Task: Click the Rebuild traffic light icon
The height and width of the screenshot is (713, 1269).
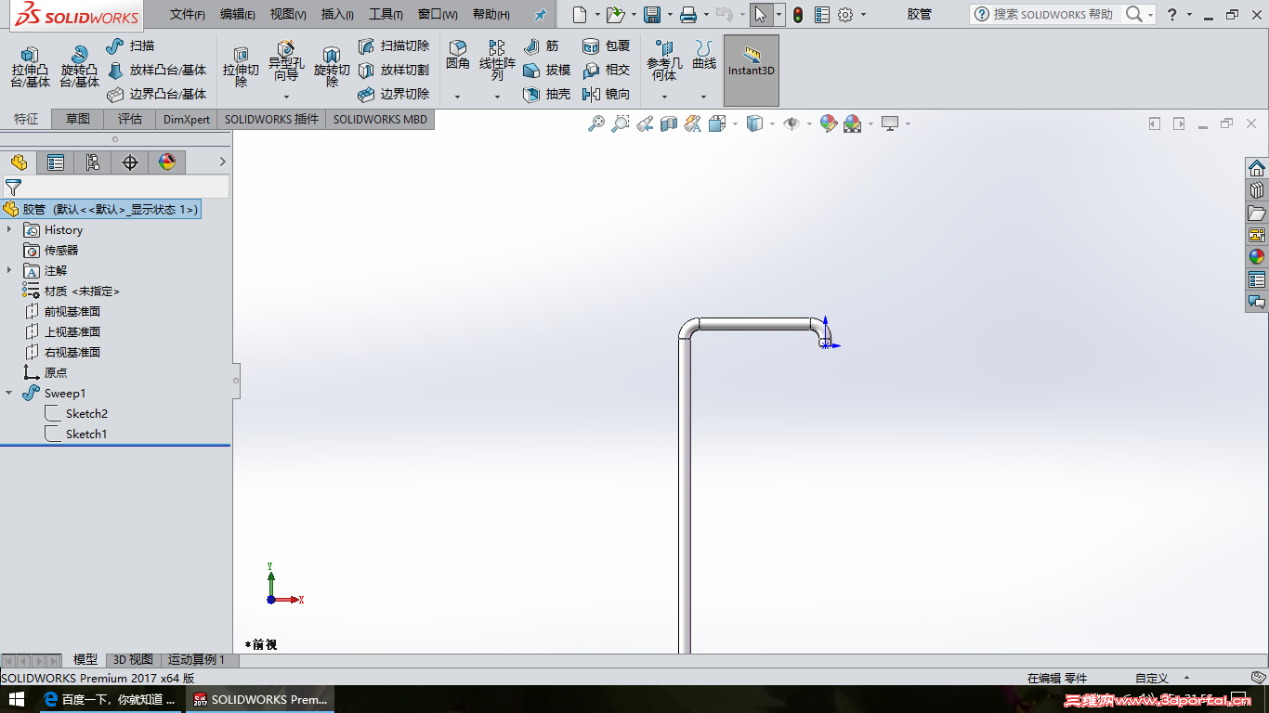Action: pos(798,15)
